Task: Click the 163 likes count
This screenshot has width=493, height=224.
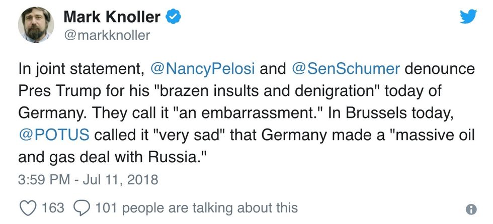Action: pyautogui.click(x=52, y=208)
